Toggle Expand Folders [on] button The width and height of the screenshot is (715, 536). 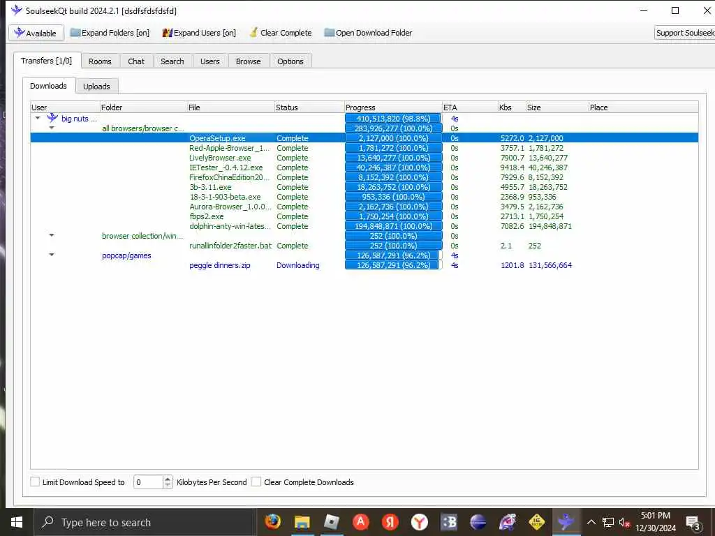110,33
